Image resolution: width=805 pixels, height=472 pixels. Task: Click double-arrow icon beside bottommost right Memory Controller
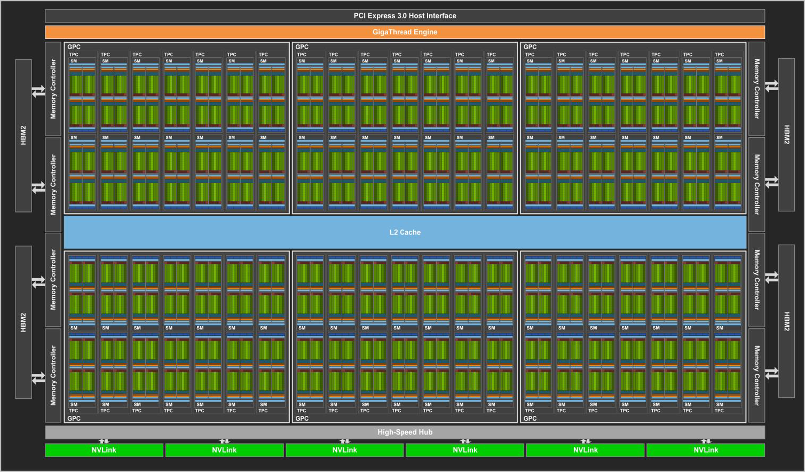(771, 373)
